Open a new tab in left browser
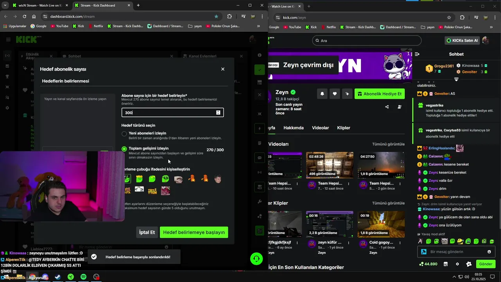Image resolution: width=501 pixels, height=282 pixels. pyautogui.click(x=138, y=5)
